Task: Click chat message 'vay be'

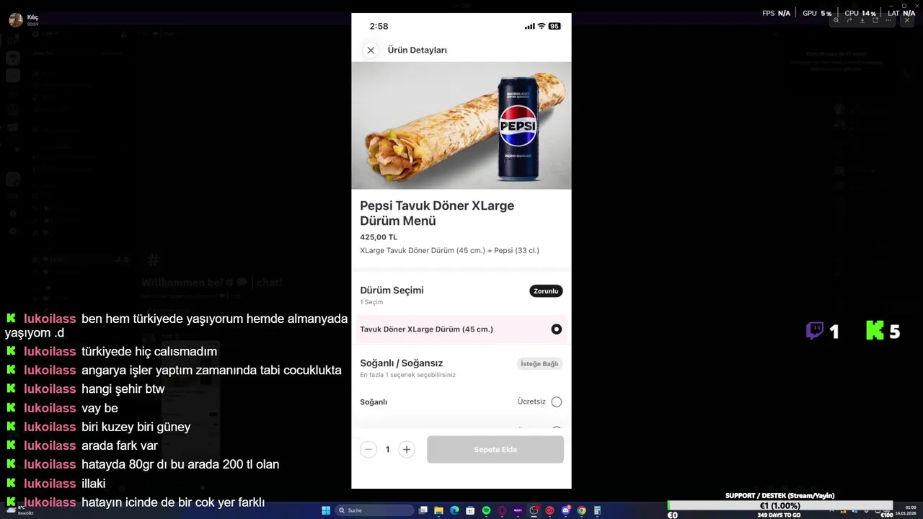Action: [100, 408]
